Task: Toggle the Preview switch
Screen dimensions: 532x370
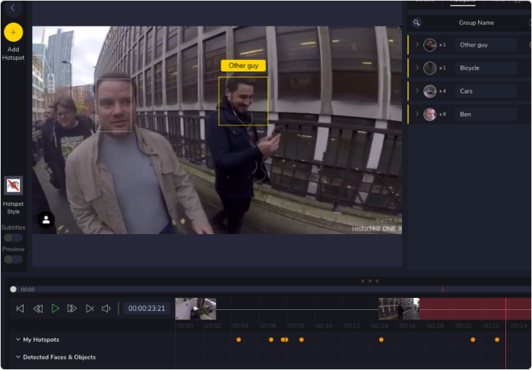Action: click(13, 259)
